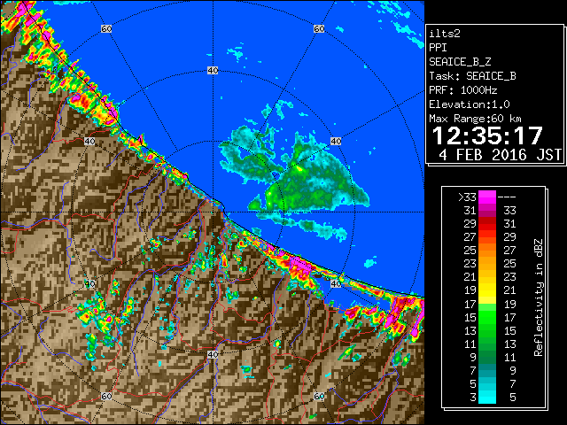Click the '40' range label due south of center
This screenshot has height=425, width=567.
pyautogui.click(x=213, y=354)
